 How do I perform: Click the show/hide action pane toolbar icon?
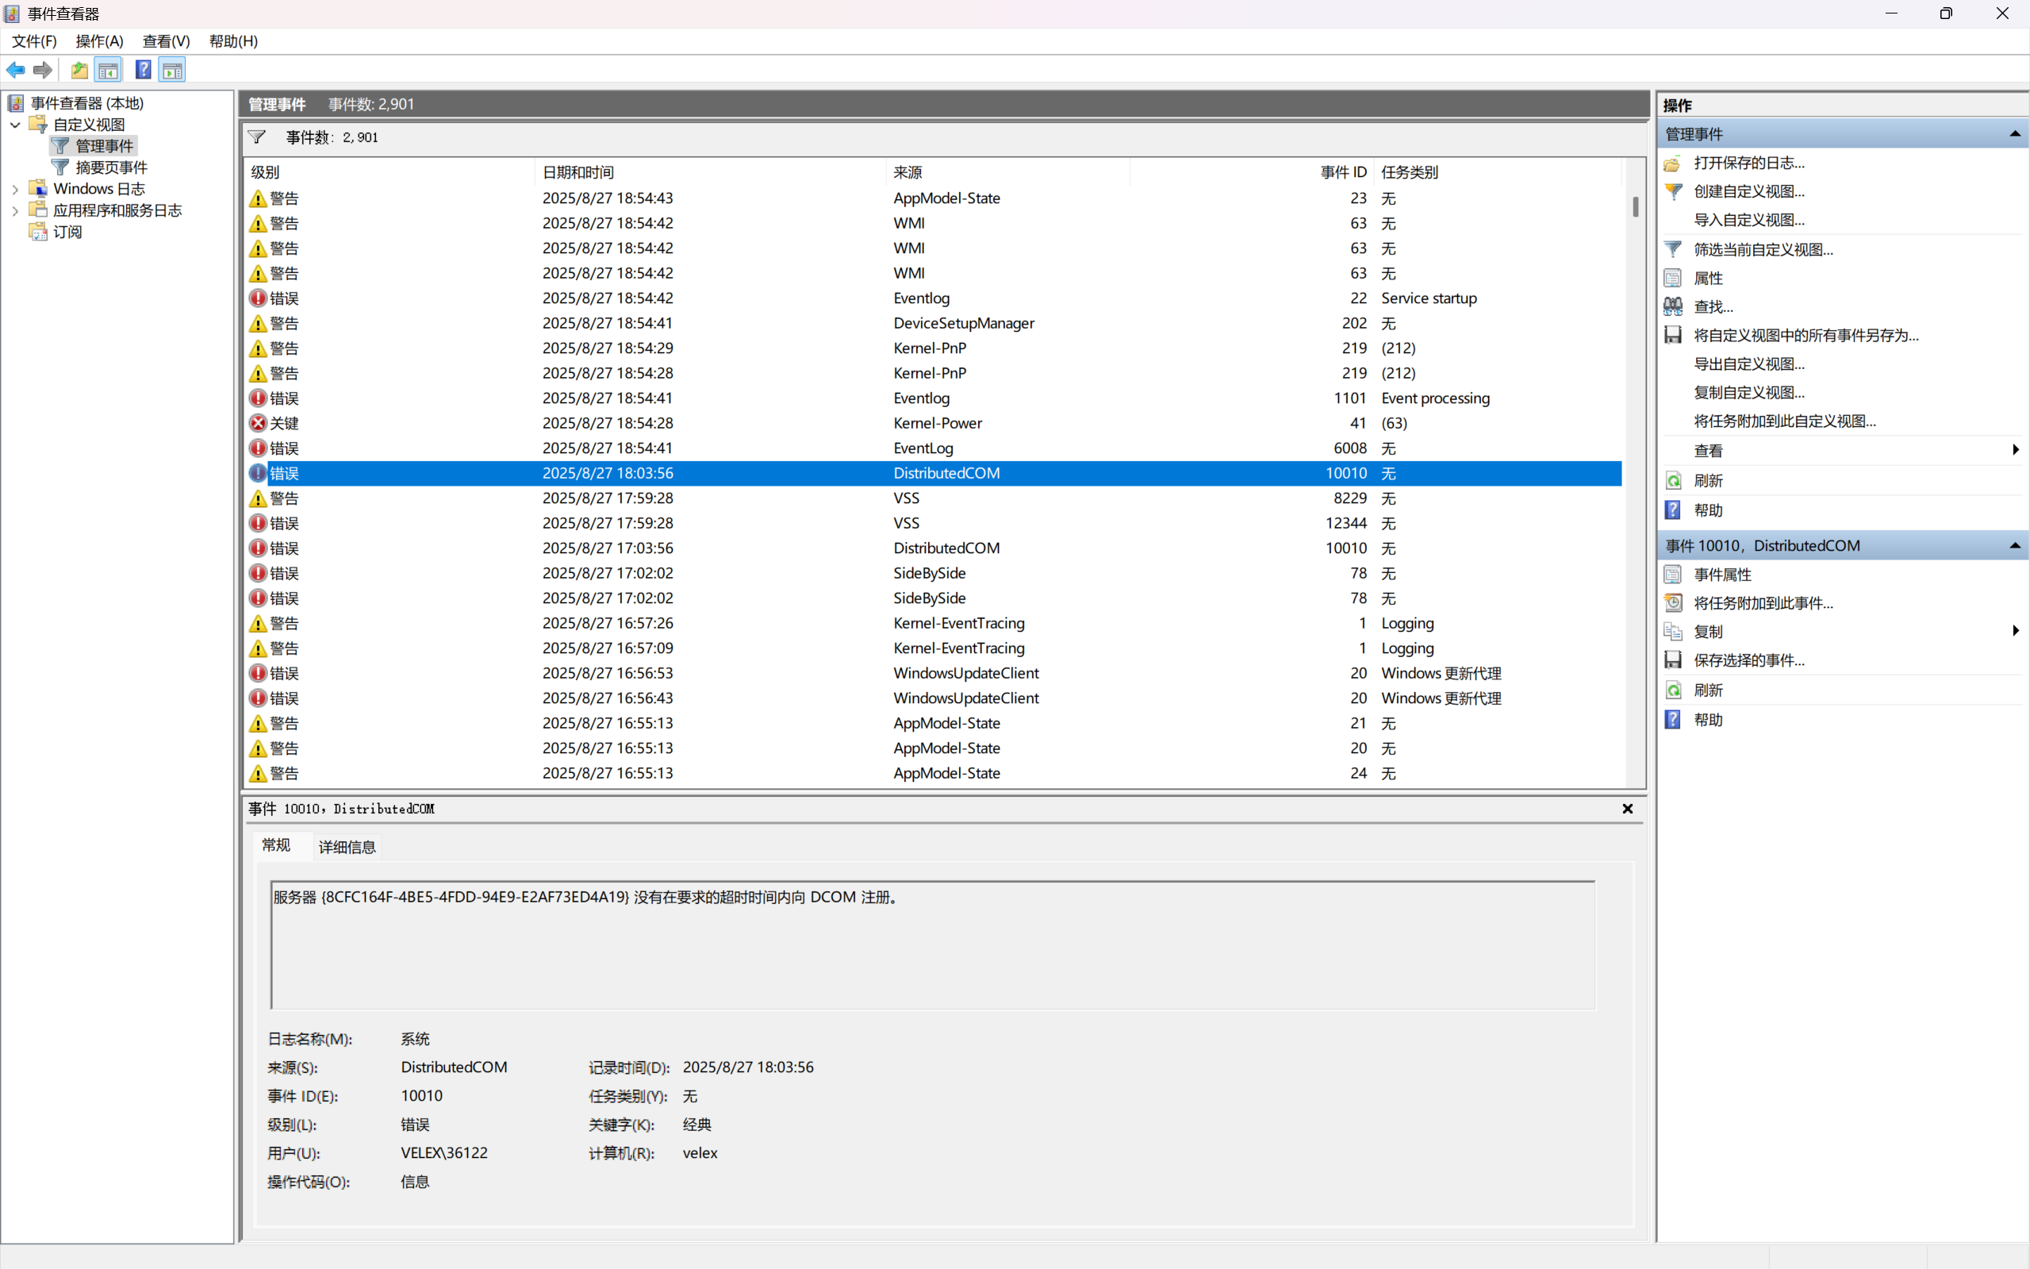(173, 71)
